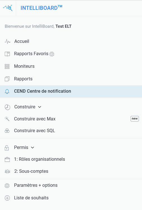Click the new badge on Construire avec Max

tap(135, 119)
